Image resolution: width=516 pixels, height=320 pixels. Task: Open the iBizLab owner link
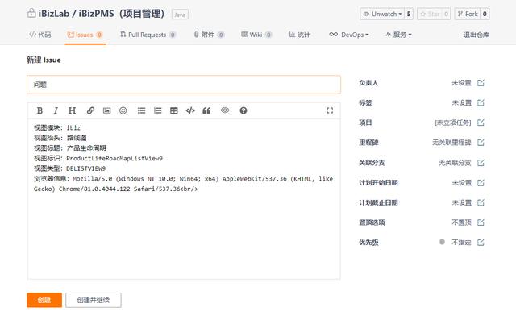[54, 14]
